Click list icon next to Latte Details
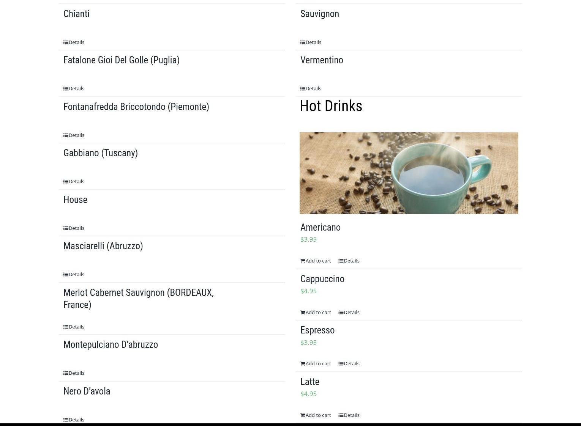This screenshot has height=426, width=581. (x=341, y=415)
